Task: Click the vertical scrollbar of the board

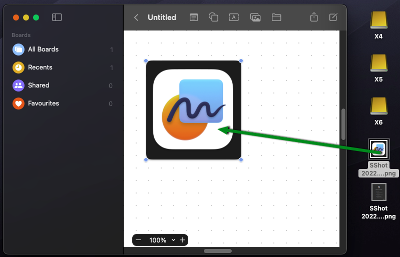Action: point(343,124)
